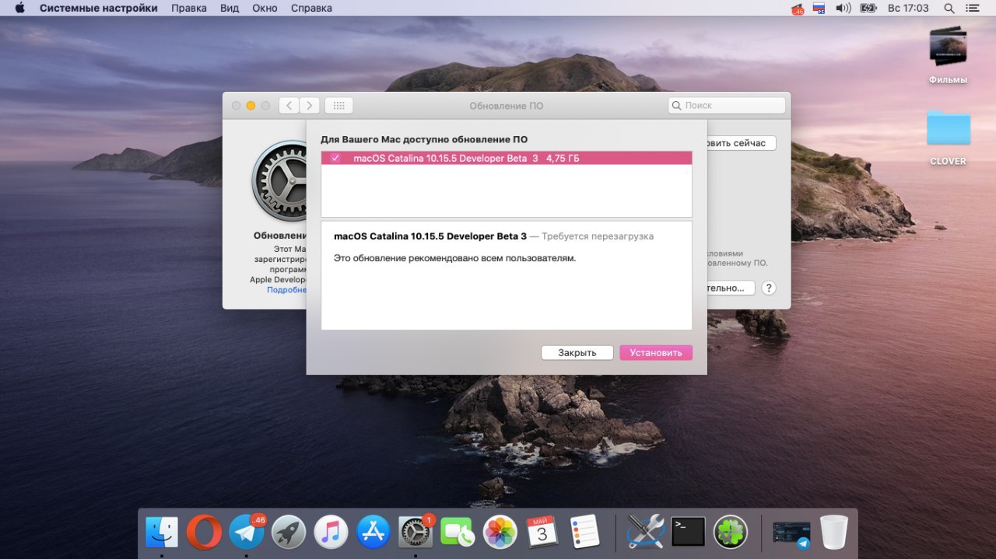Screen dimensions: 996x559
Task: Open Spotlight search magnifier
Action: tap(949, 8)
